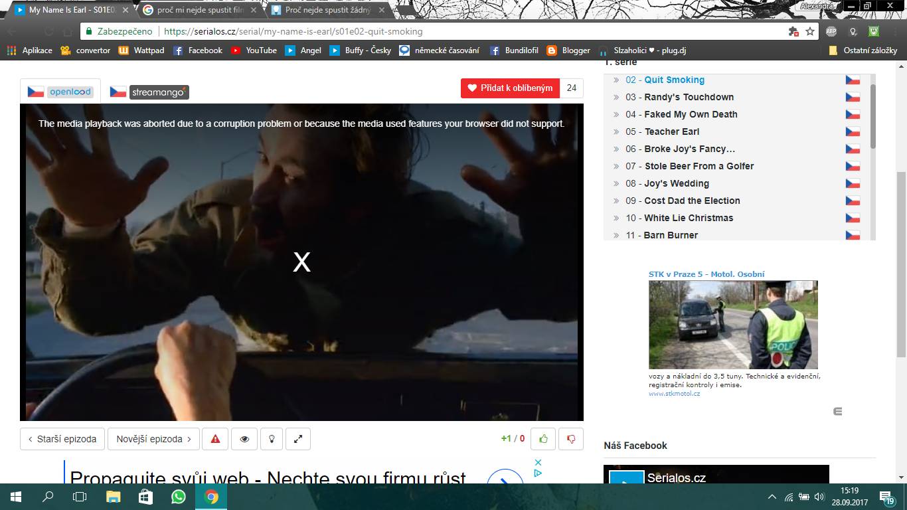
Task: Click the police car ad thumbnail
Action: point(733,325)
